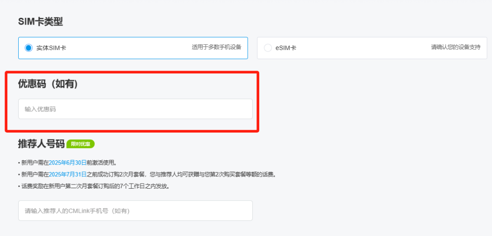Click the green 限时优惠 badge
The width and height of the screenshot is (492, 236).
coord(81,144)
